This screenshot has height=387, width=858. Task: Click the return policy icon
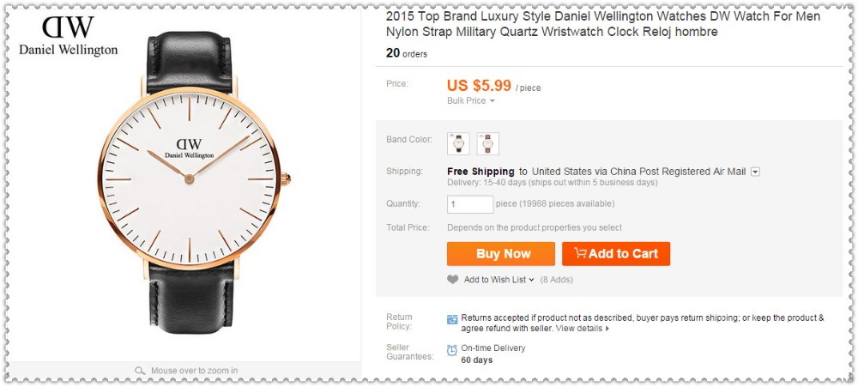452,319
